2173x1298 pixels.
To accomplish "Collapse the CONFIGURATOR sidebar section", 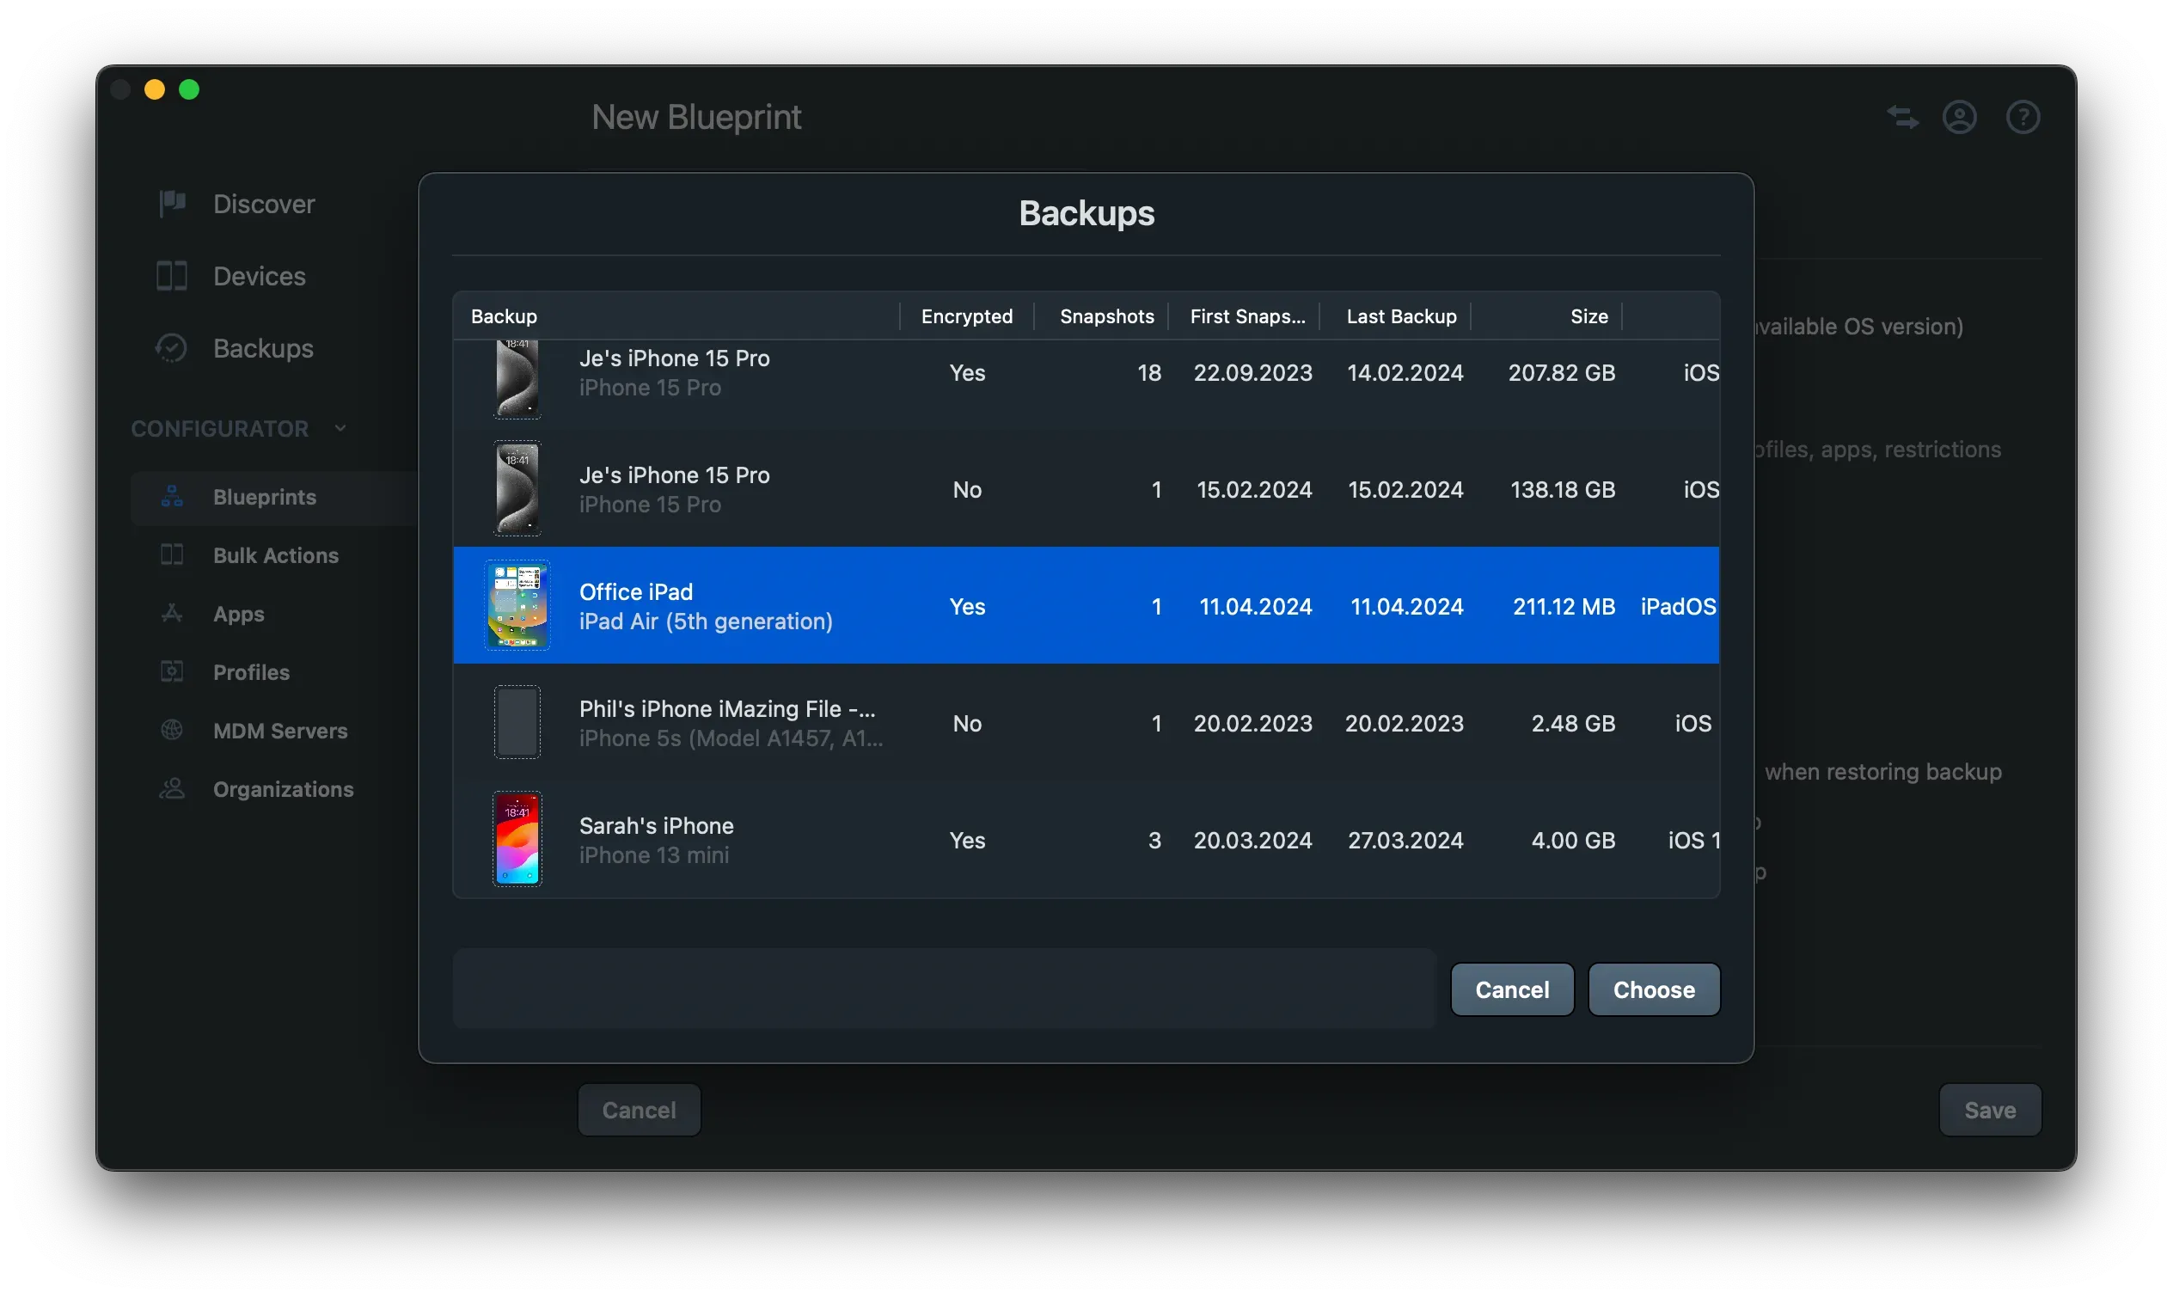I will (340, 428).
